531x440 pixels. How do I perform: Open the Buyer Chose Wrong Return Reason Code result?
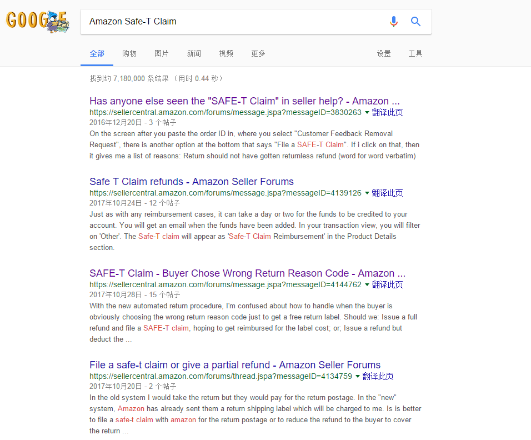pyautogui.click(x=247, y=273)
